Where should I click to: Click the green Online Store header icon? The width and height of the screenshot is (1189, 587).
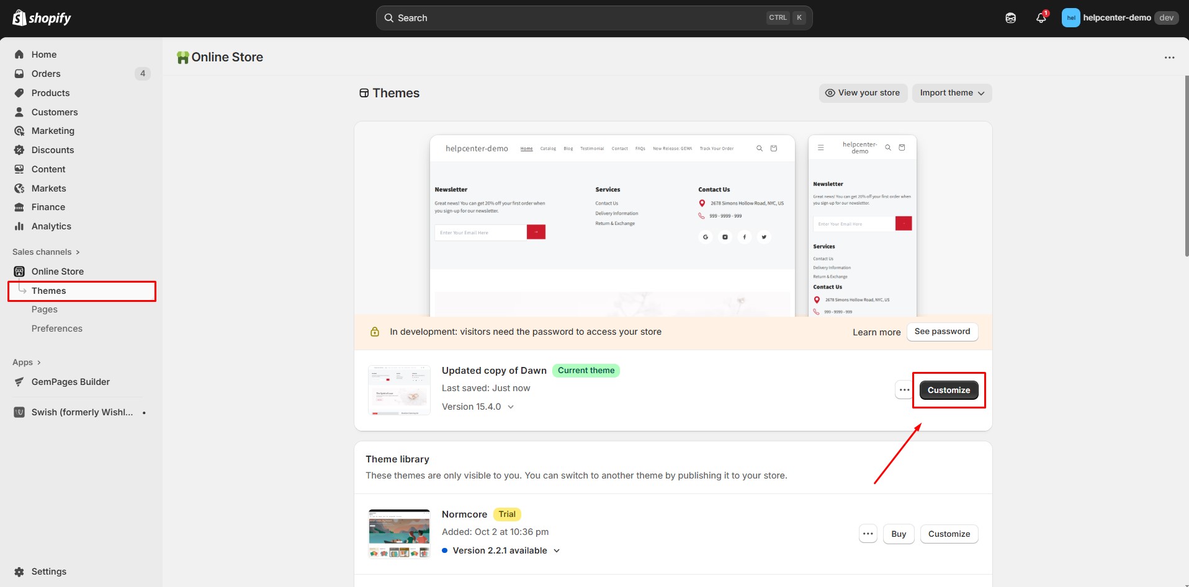coord(182,58)
